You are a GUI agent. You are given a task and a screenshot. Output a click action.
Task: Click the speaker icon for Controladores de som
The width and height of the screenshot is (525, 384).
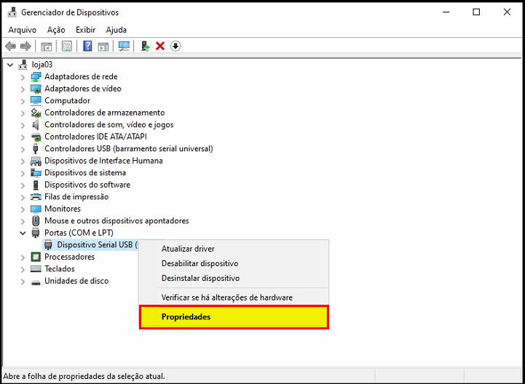pos(36,125)
